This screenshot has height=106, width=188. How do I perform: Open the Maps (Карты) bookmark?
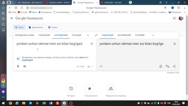pos(33,12)
